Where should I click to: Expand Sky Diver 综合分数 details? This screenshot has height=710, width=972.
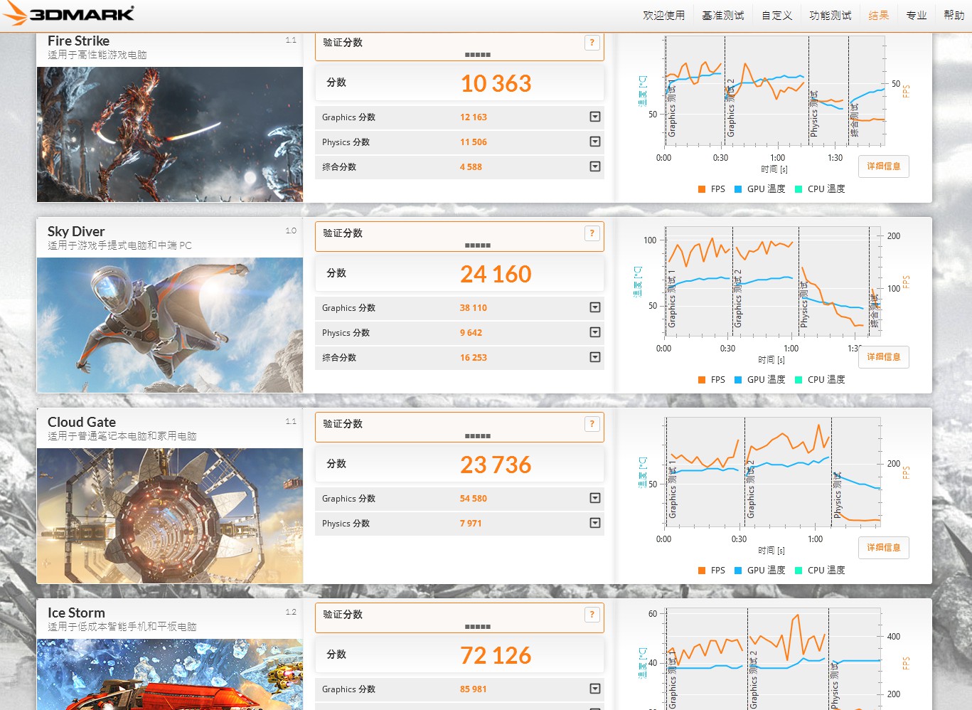click(595, 357)
